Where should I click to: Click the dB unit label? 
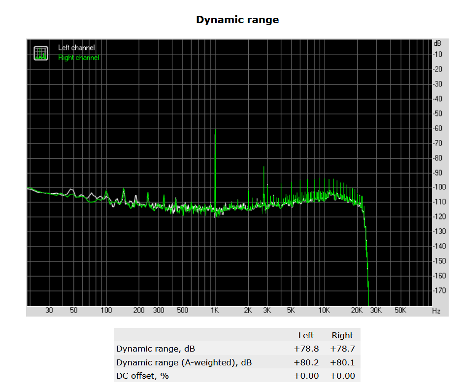click(437, 43)
